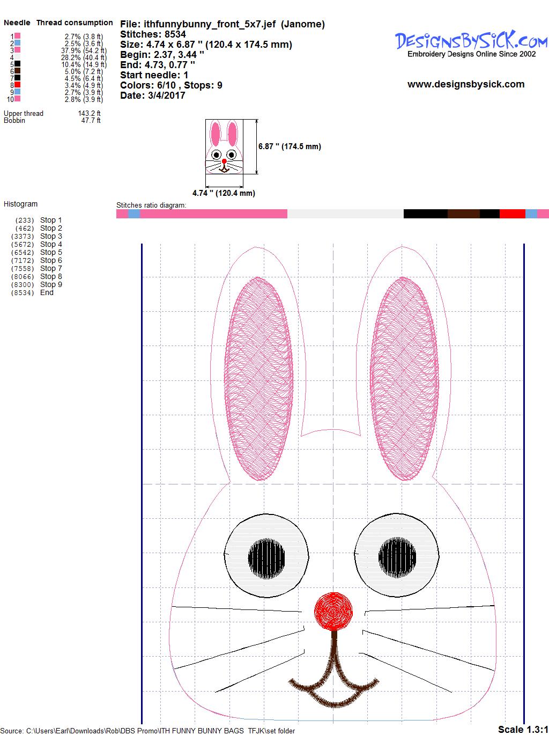549x735 pixels.
Task: Select the small bunny preview thumbnail
Action: 224,146
